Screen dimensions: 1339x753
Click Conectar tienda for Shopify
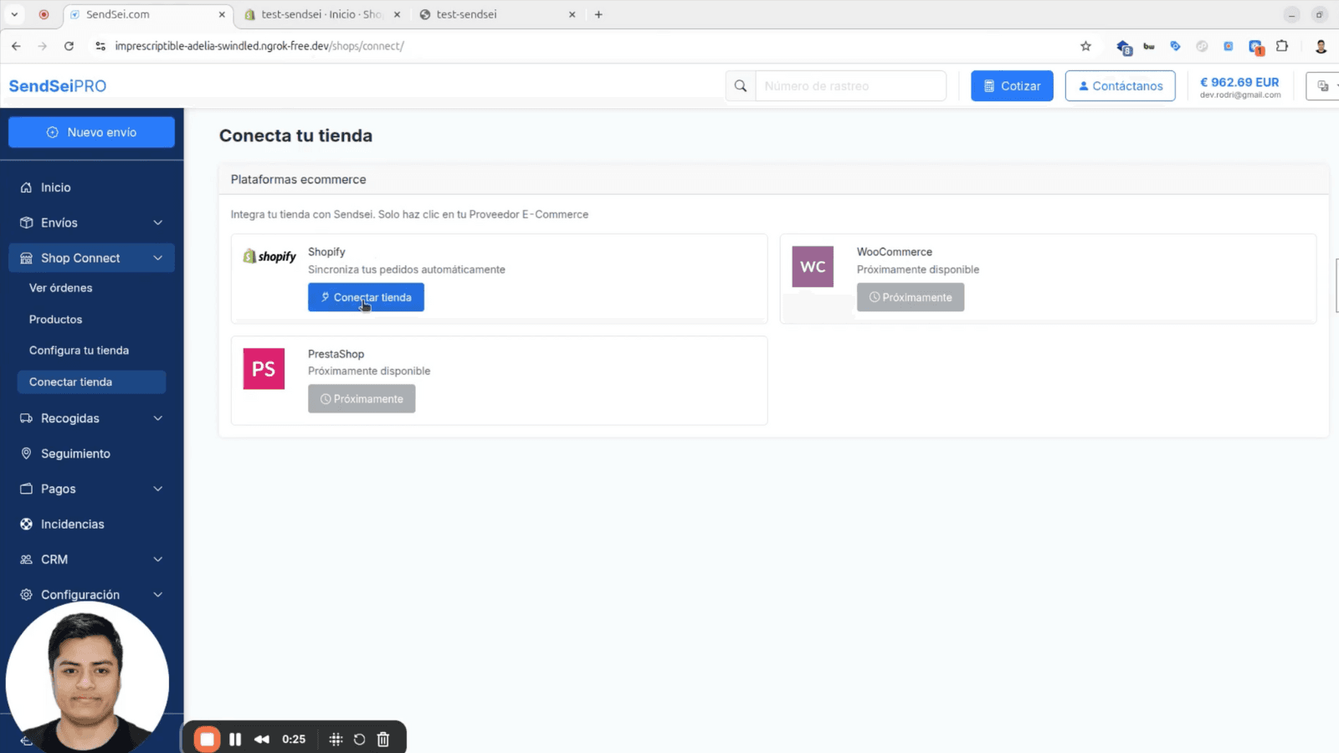tap(366, 297)
